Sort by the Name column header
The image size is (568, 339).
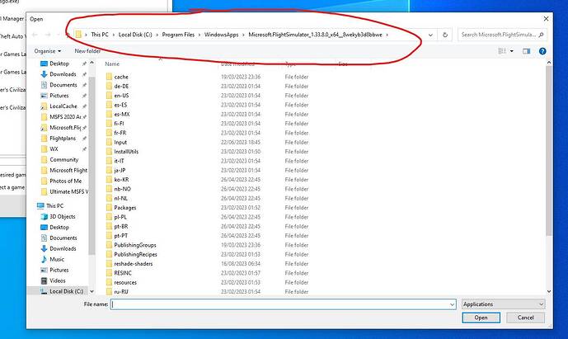coord(112,64)
